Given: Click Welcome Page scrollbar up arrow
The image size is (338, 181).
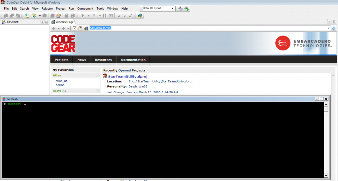Looking at the screenshot, I should pos(333,75).
